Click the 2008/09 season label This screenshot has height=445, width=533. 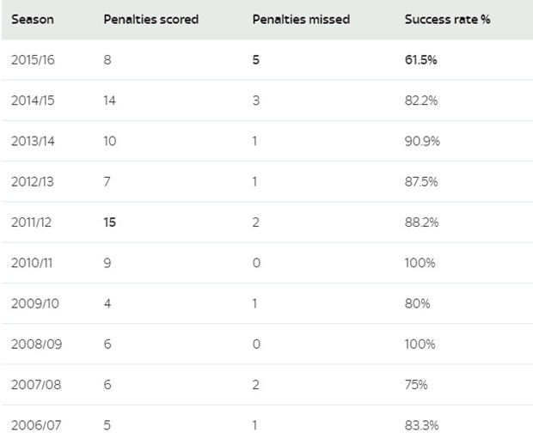pos(34,344)
